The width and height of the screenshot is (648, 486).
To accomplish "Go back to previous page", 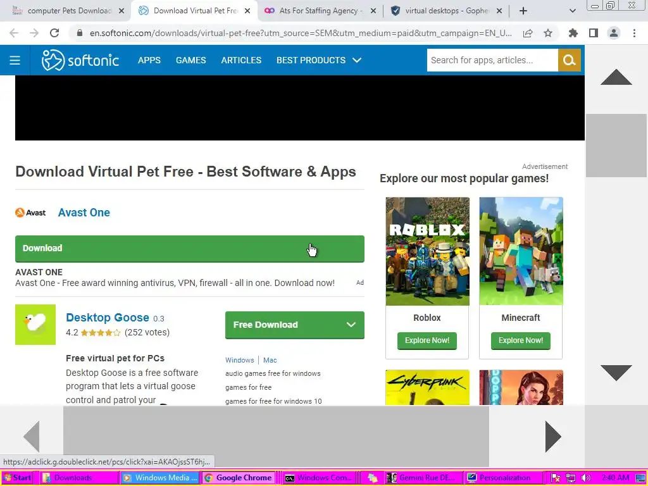I will click(14, 33).
